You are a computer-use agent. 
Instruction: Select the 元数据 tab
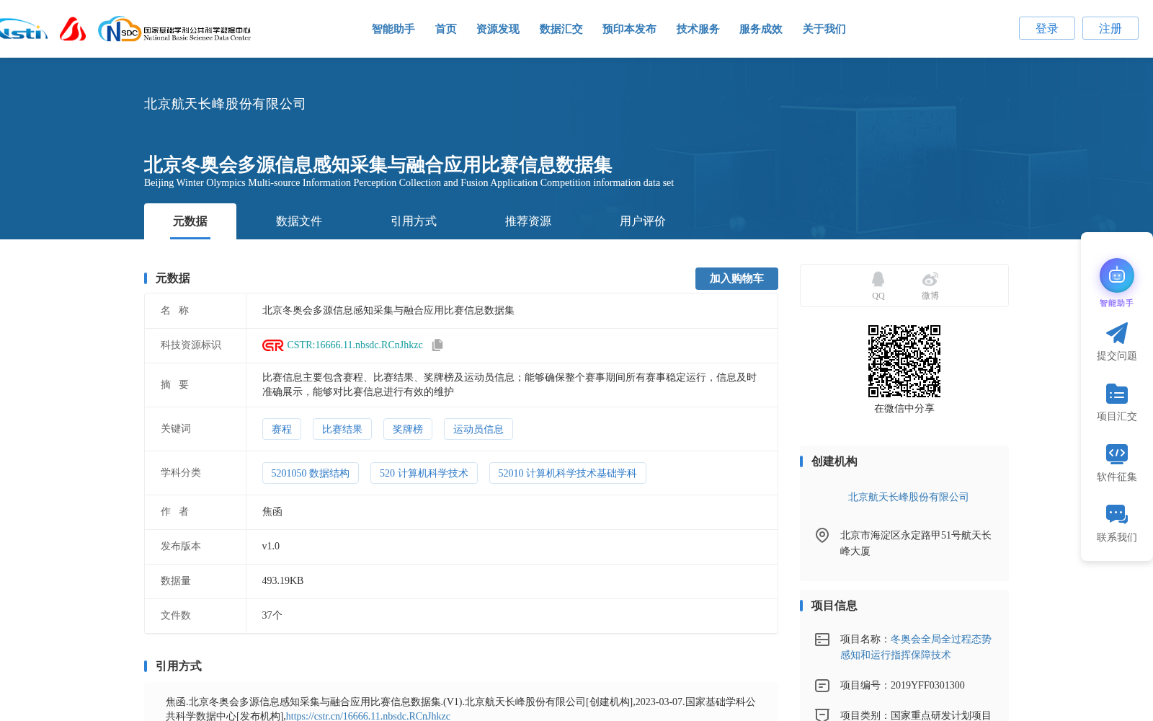[190, 221]
